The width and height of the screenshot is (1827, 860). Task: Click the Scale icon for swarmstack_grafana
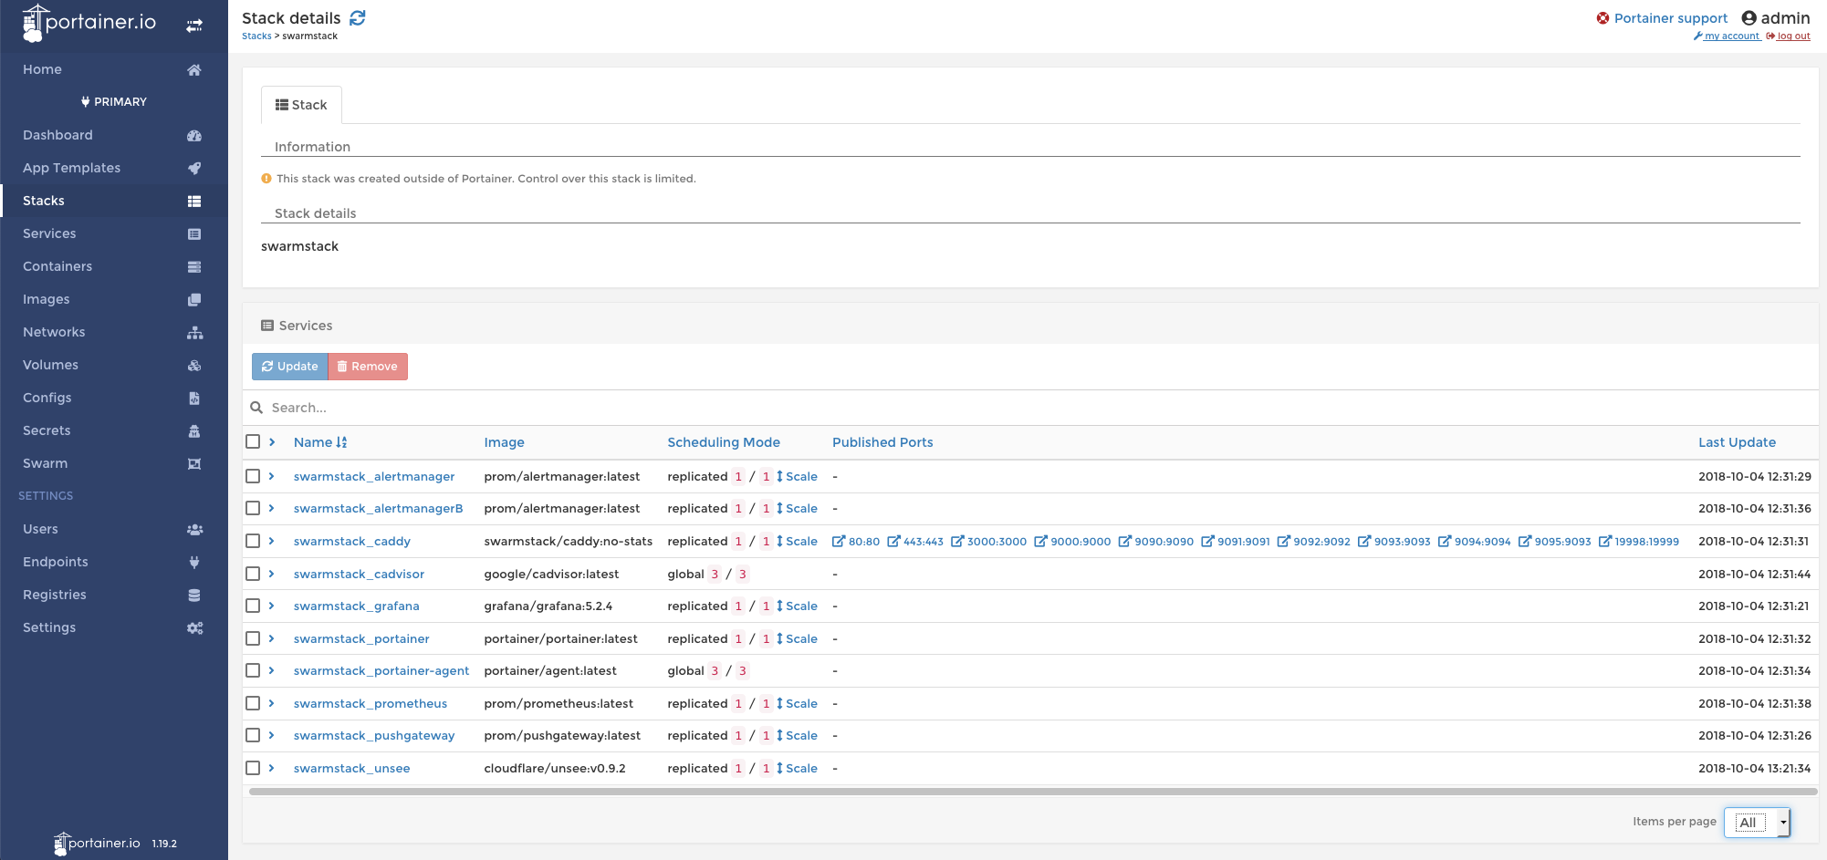click(x=778, y=606)
